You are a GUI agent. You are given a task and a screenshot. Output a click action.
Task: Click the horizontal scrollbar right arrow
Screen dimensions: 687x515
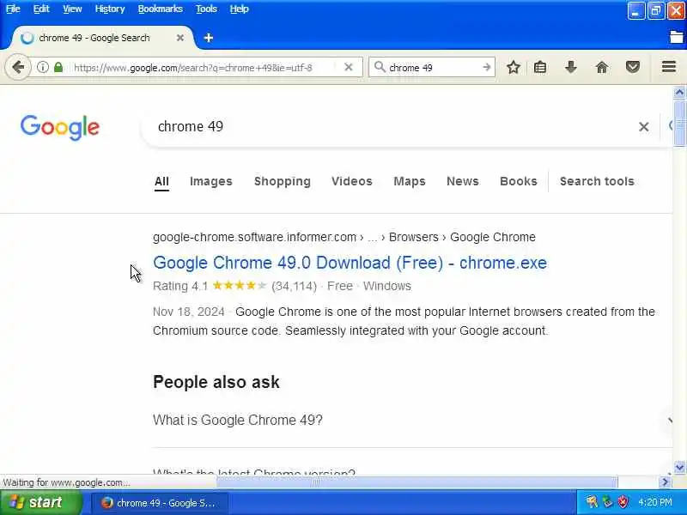coord(665,482)
